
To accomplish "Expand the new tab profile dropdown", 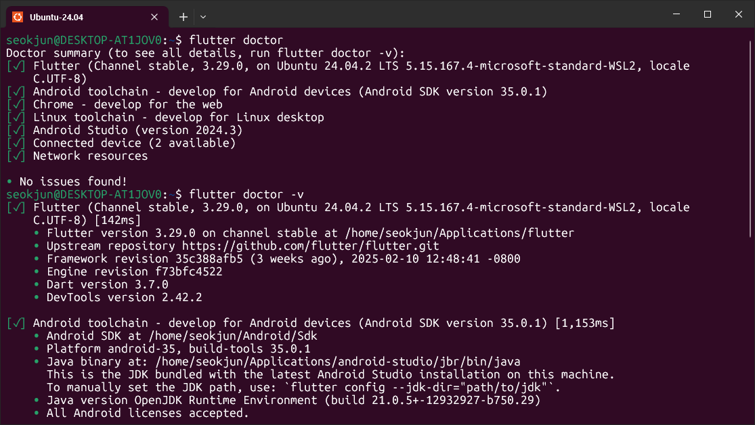I will pos(203,18).
